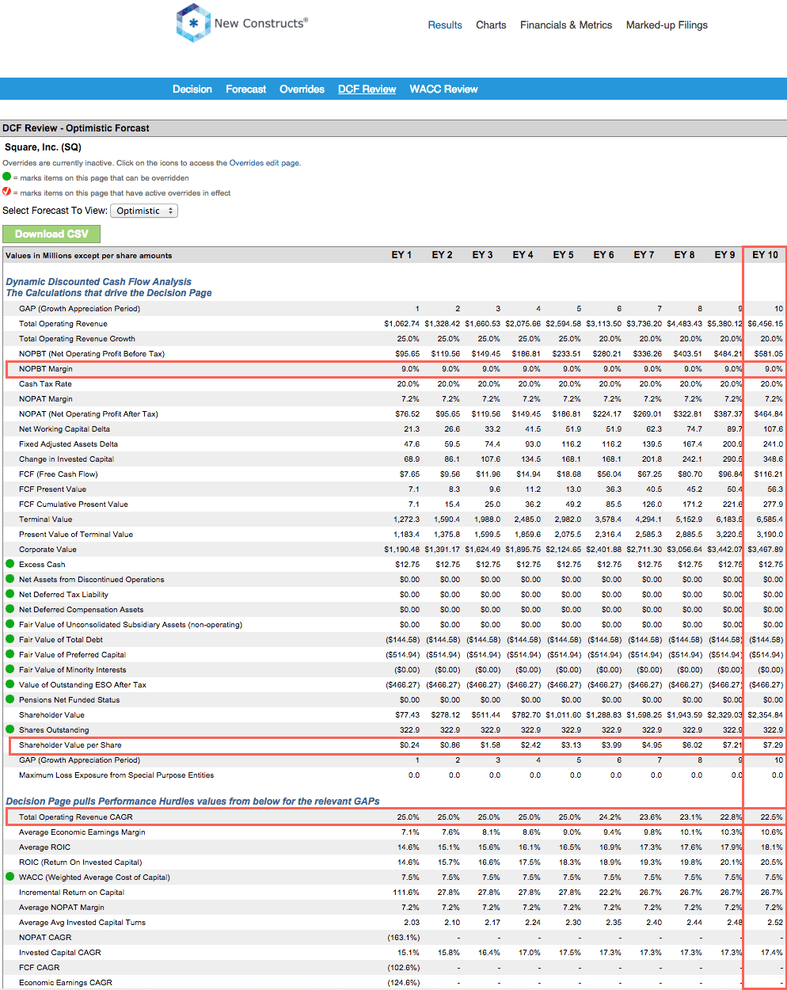The image size is (787, 990).
Task: Select override icon for Net Deferred Compensation Assets
Action: (10, 609)
